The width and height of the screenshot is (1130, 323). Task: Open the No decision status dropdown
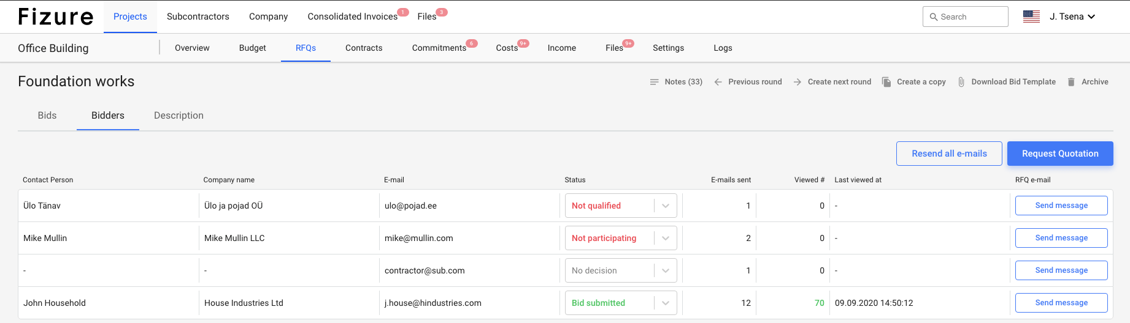[x=621, y=270]
